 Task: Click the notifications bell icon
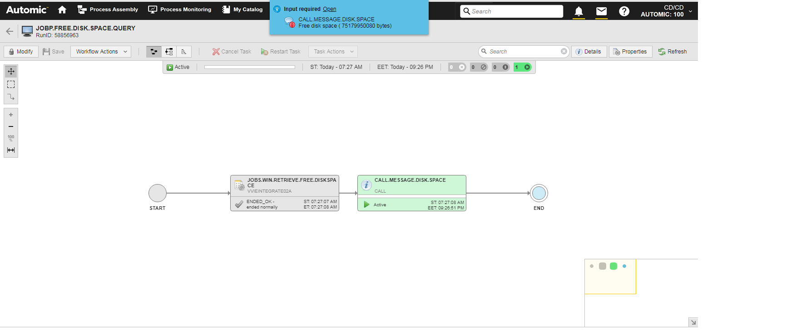[x=579, y=11]
